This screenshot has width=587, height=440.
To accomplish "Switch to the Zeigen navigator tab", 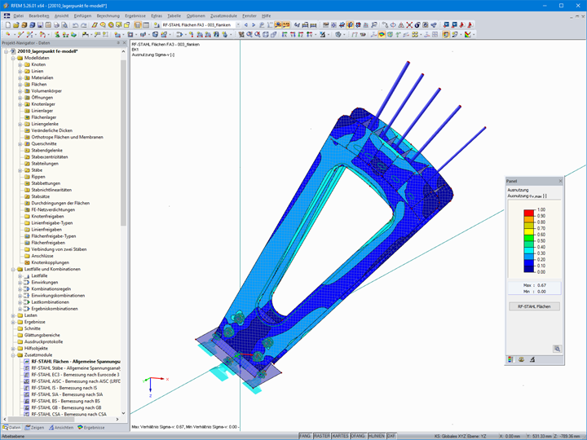I will [x=34, y=427].
